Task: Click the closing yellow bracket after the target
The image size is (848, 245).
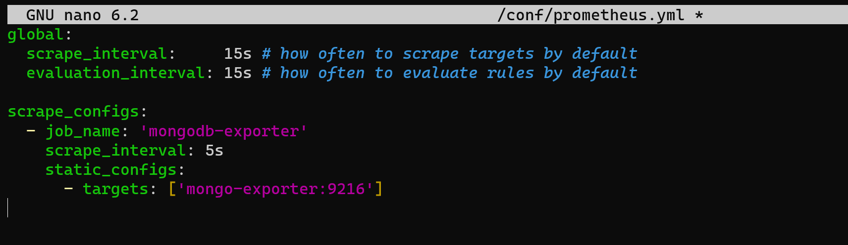Action: click(x=378, y=189)
